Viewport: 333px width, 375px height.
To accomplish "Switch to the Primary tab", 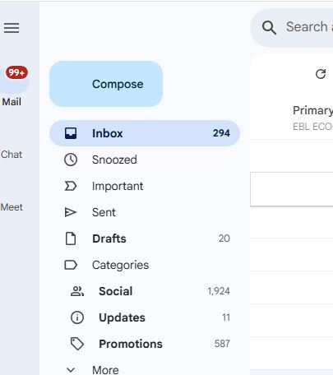I will click(x=312, y=110).
